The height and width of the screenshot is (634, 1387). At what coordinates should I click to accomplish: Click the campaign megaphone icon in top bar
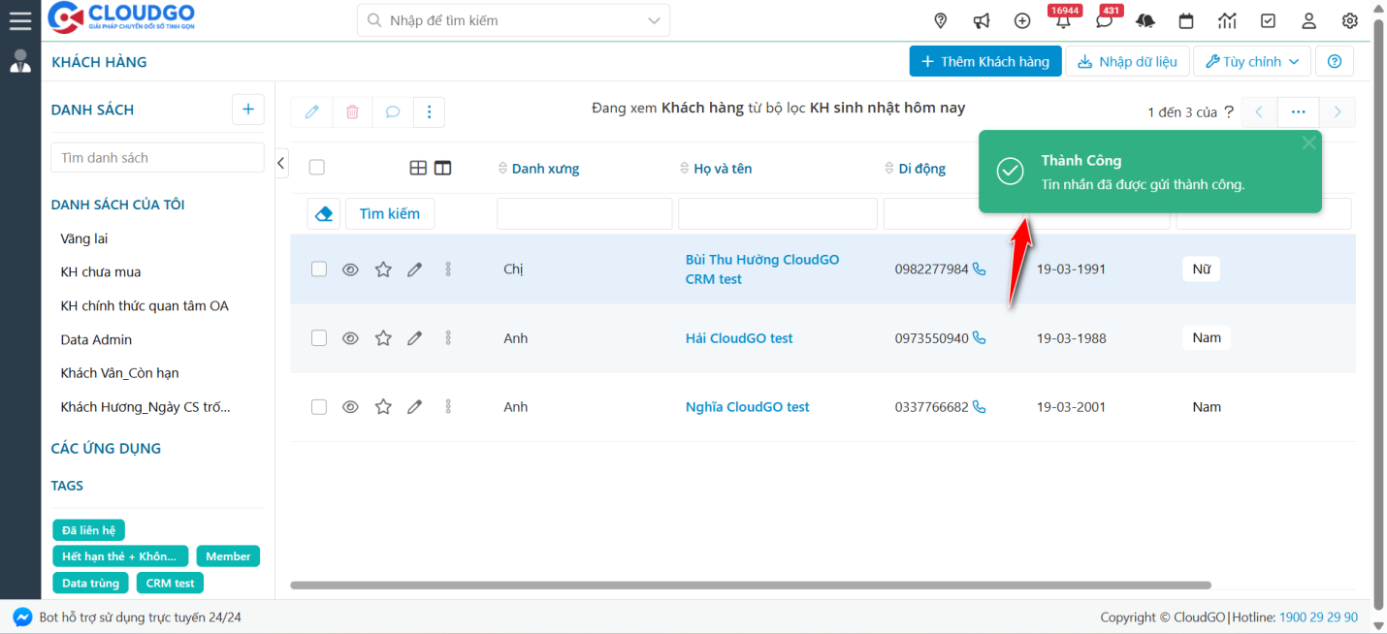981,19
